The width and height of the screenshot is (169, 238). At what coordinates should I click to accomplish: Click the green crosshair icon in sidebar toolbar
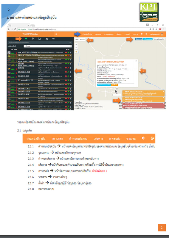pos(26,39)
